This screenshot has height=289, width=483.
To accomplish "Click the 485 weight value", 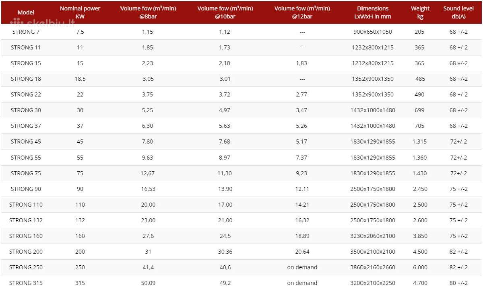I will 420,79.
